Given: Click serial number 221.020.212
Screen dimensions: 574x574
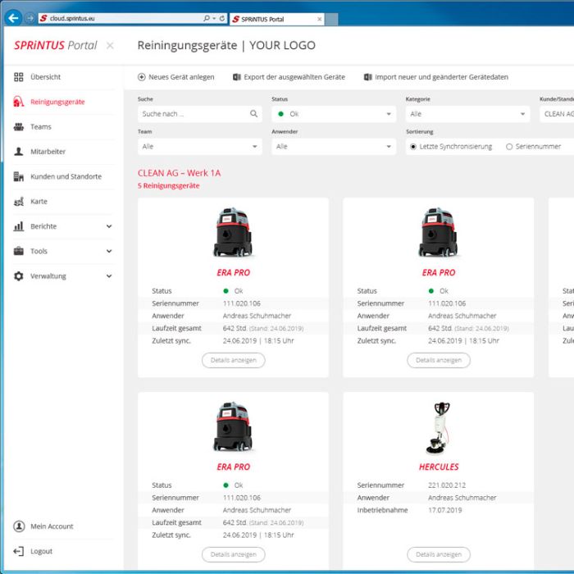Looking at the screenshot, I should (x=447, y=485).
